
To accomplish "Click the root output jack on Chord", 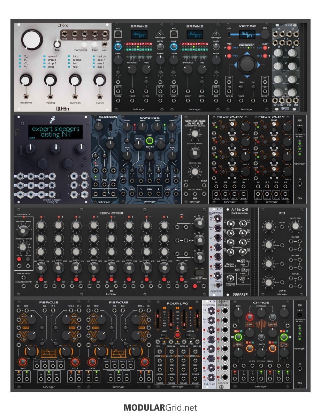I will (64, 33).
